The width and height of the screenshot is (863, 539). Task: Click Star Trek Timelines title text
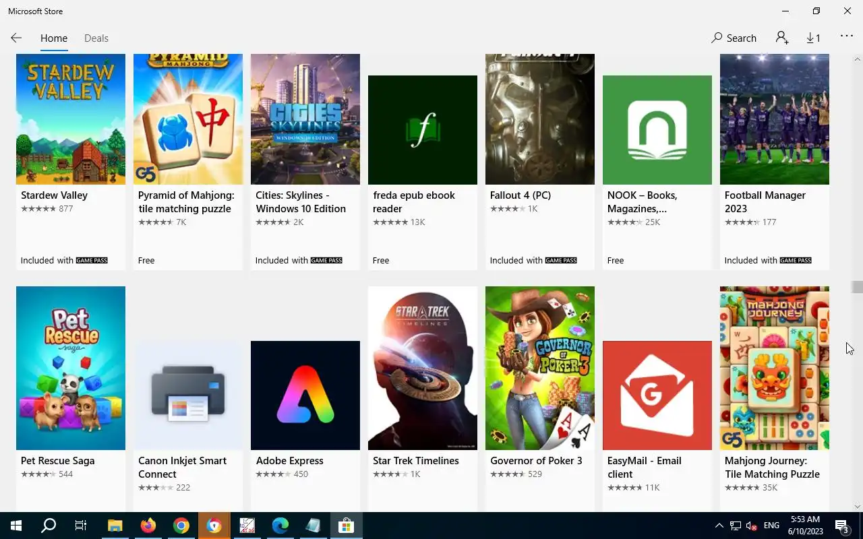416,461
